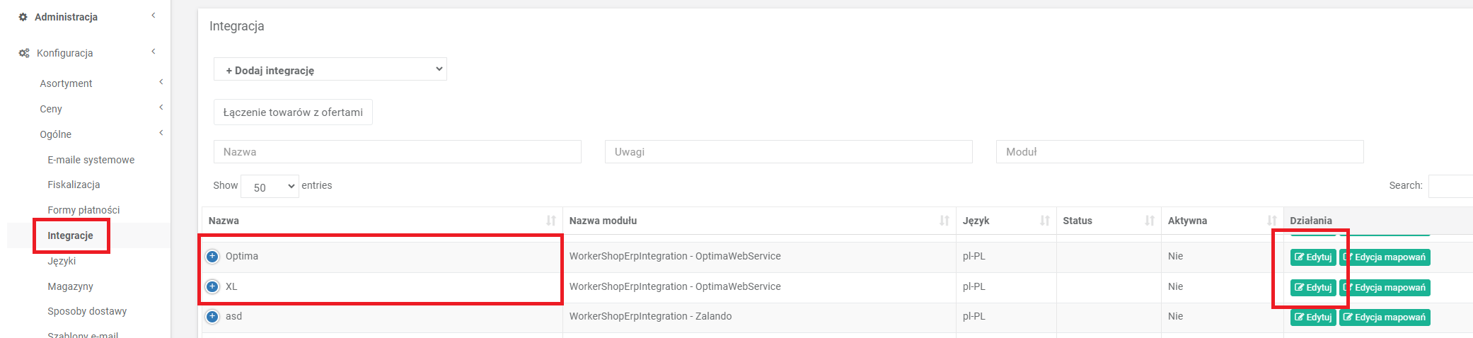Open the Dodaj integrację dropdown
The image size is (1473, 338).
pyautogui.click(x=330, y=69)
